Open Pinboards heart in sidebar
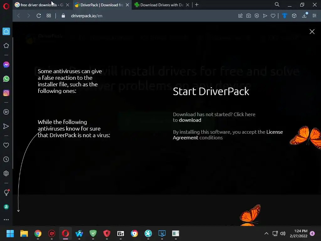Viewport: 321px width, 241px height. pos(6,145)
